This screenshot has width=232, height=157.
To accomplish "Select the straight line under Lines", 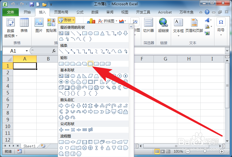I will click(x=61, y=51).
